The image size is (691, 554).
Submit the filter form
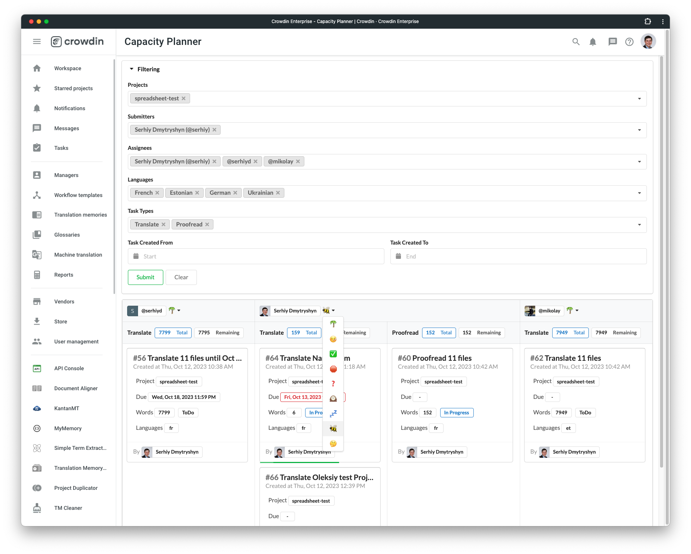(x=145, y=277)
